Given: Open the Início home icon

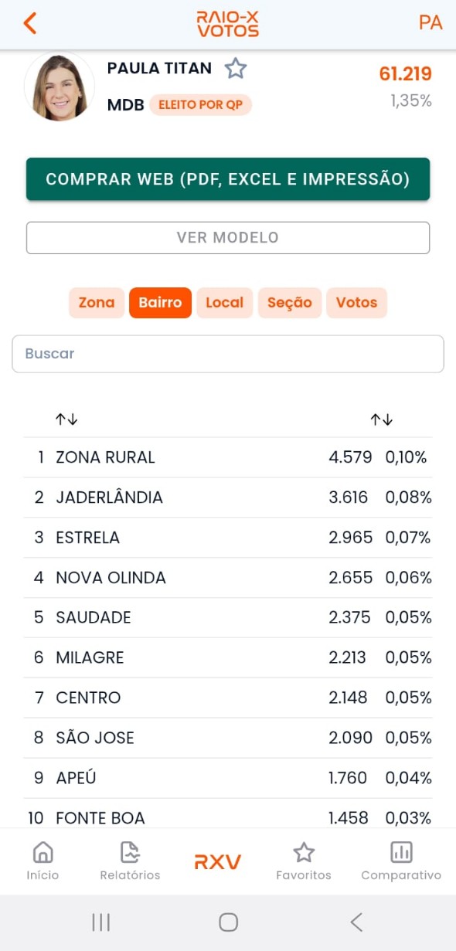Looking at the screenshot, I should tap(43, 852).
